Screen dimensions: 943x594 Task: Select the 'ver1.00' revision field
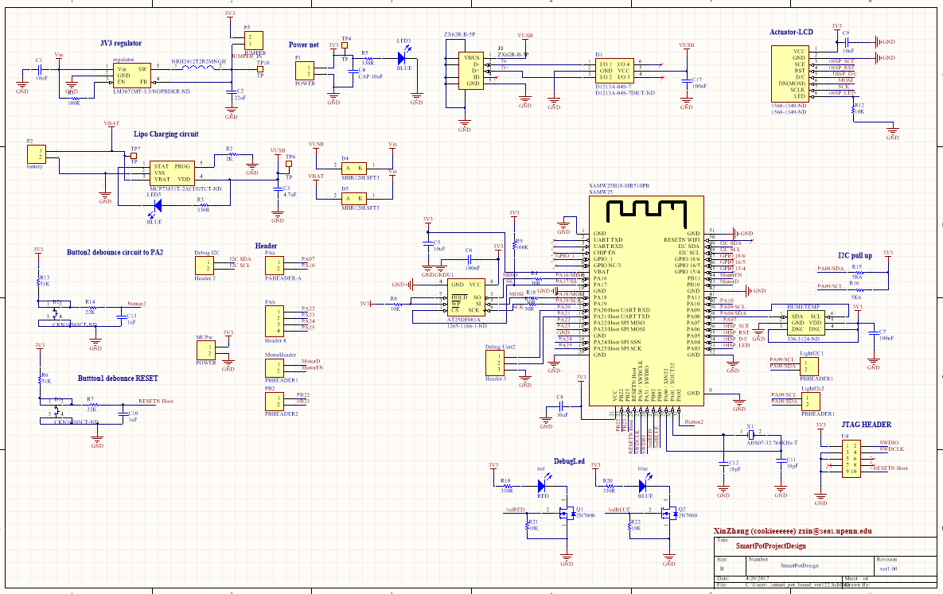887,569
